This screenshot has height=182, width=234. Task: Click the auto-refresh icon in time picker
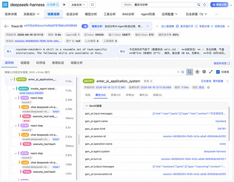[199, 5]
